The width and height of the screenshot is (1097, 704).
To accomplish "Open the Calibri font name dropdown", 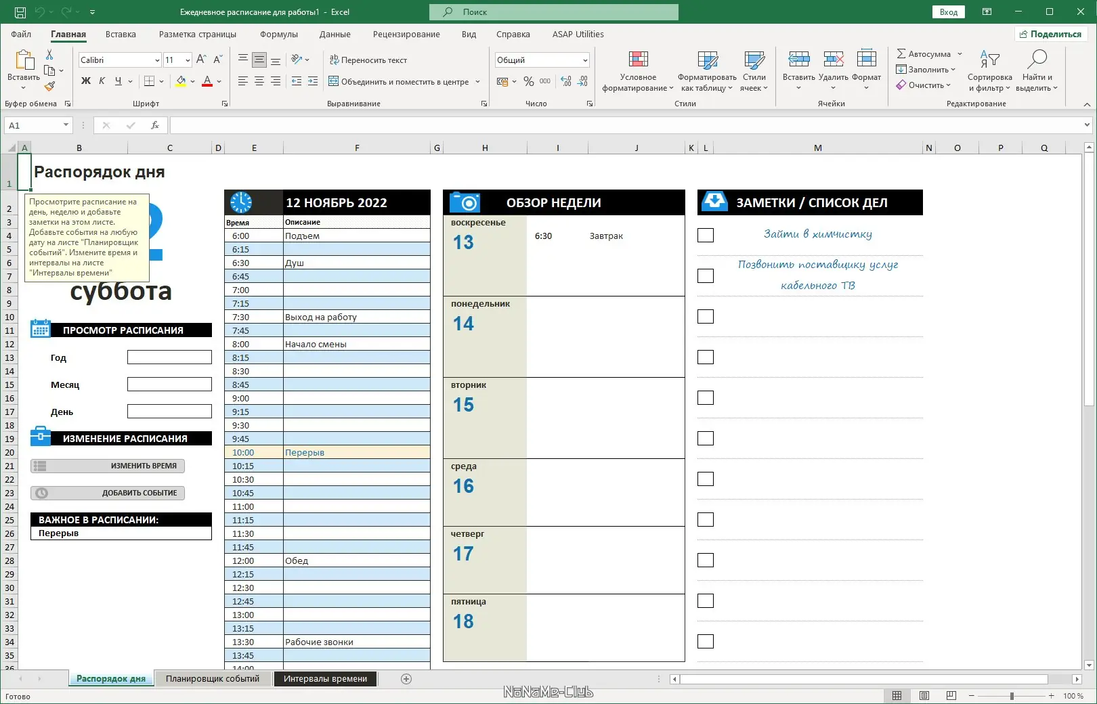I will coord(157,60).
